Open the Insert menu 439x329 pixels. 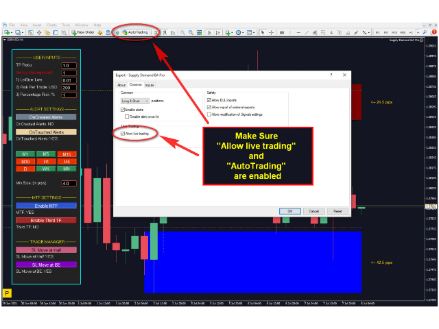click(37, 25)
